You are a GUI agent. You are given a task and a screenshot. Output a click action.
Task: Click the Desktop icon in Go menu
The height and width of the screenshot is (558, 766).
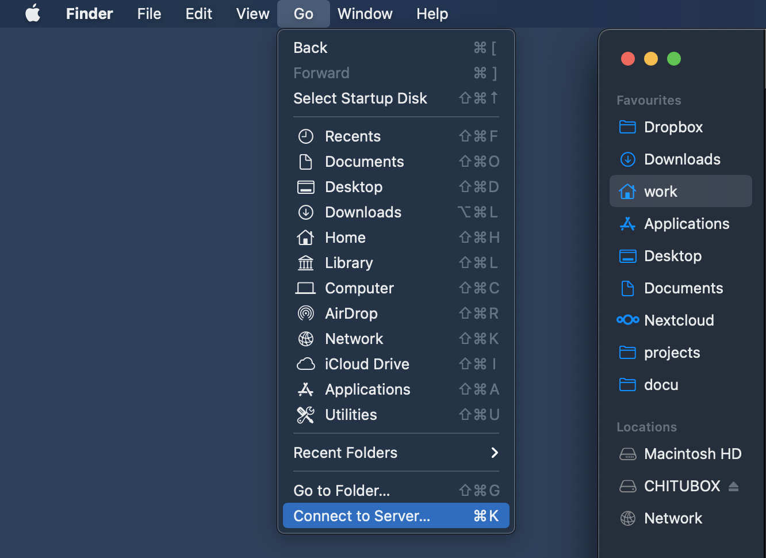(x=306, y=187)
